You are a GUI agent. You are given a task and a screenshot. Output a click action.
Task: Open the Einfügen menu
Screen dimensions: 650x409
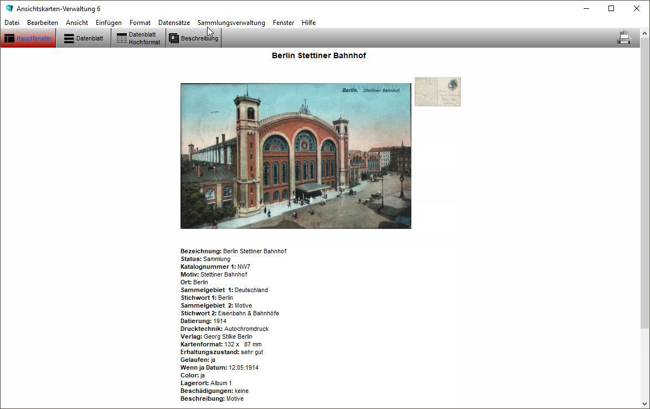pos(109,23)
